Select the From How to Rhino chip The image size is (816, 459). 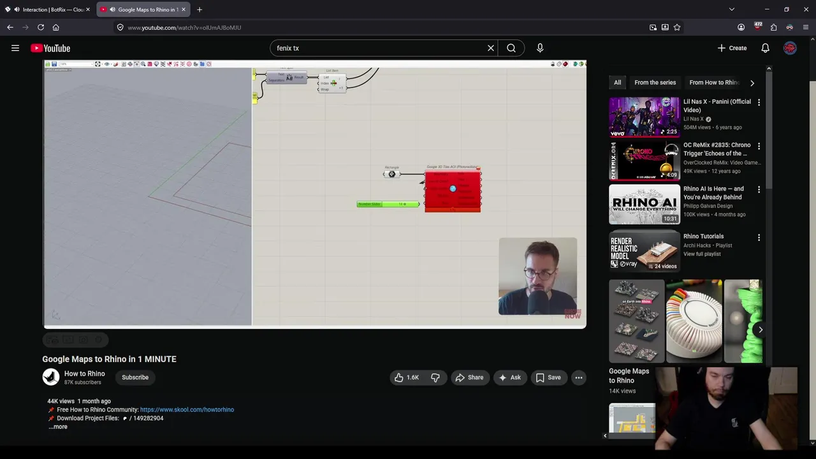pyautogui.click(x=714, y=82)
